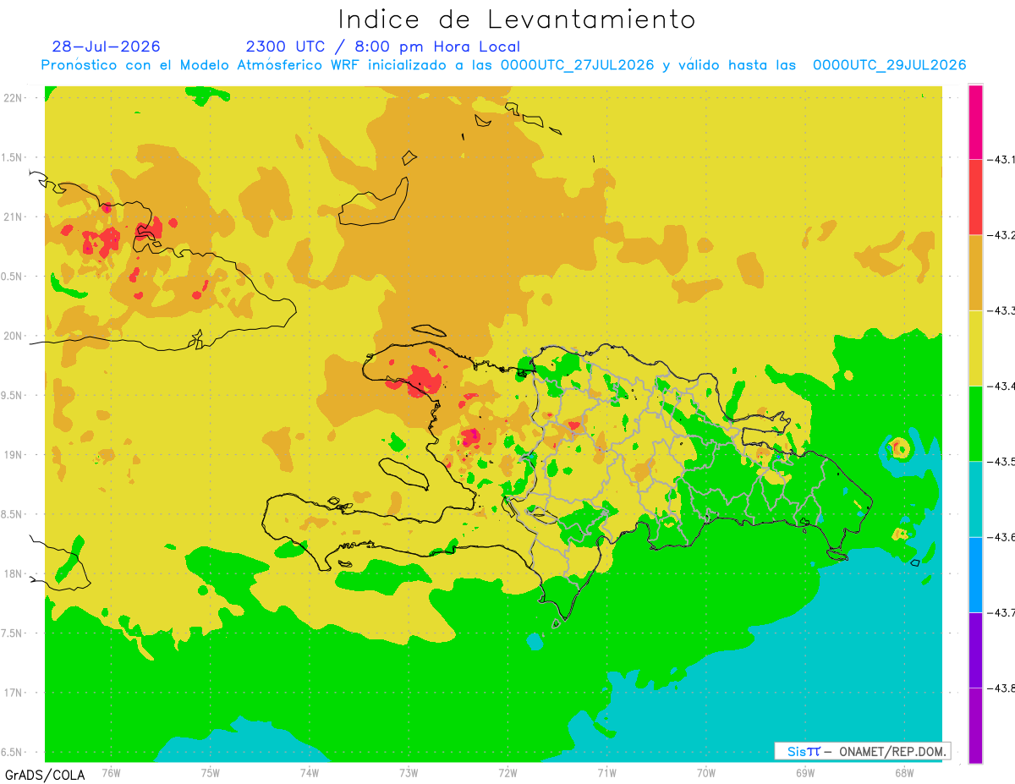Click the '72W' longitude label
Screen dimensions: 1015x784
click(x=507, y=773)
